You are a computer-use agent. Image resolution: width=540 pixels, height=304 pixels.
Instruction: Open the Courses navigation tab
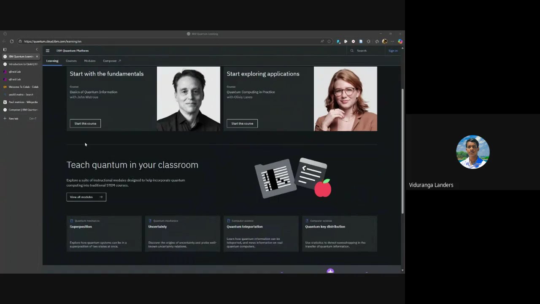tap(71, 61)
